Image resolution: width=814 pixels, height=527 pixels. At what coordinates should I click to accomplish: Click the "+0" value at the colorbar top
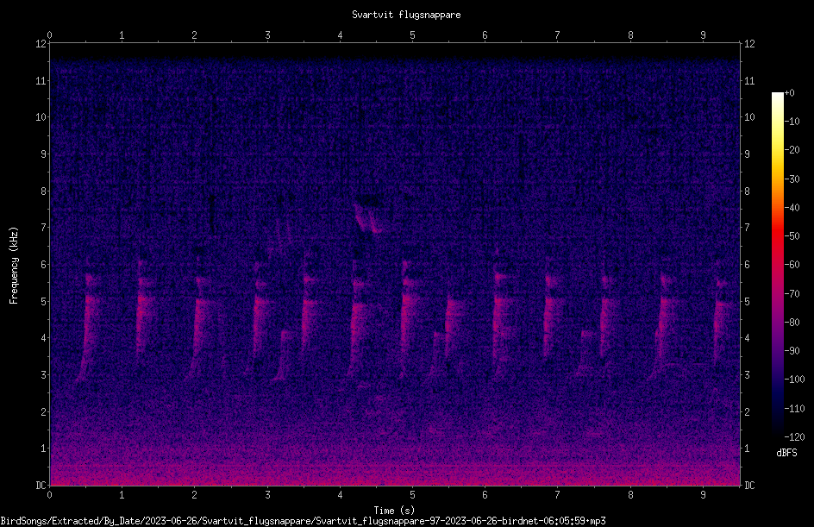[x=789, y=93]
